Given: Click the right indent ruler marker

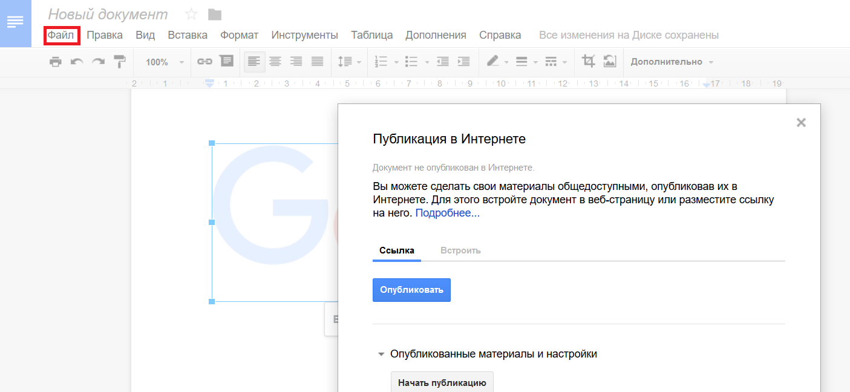Looking at the screenshot, I should (x=706, y=85).
